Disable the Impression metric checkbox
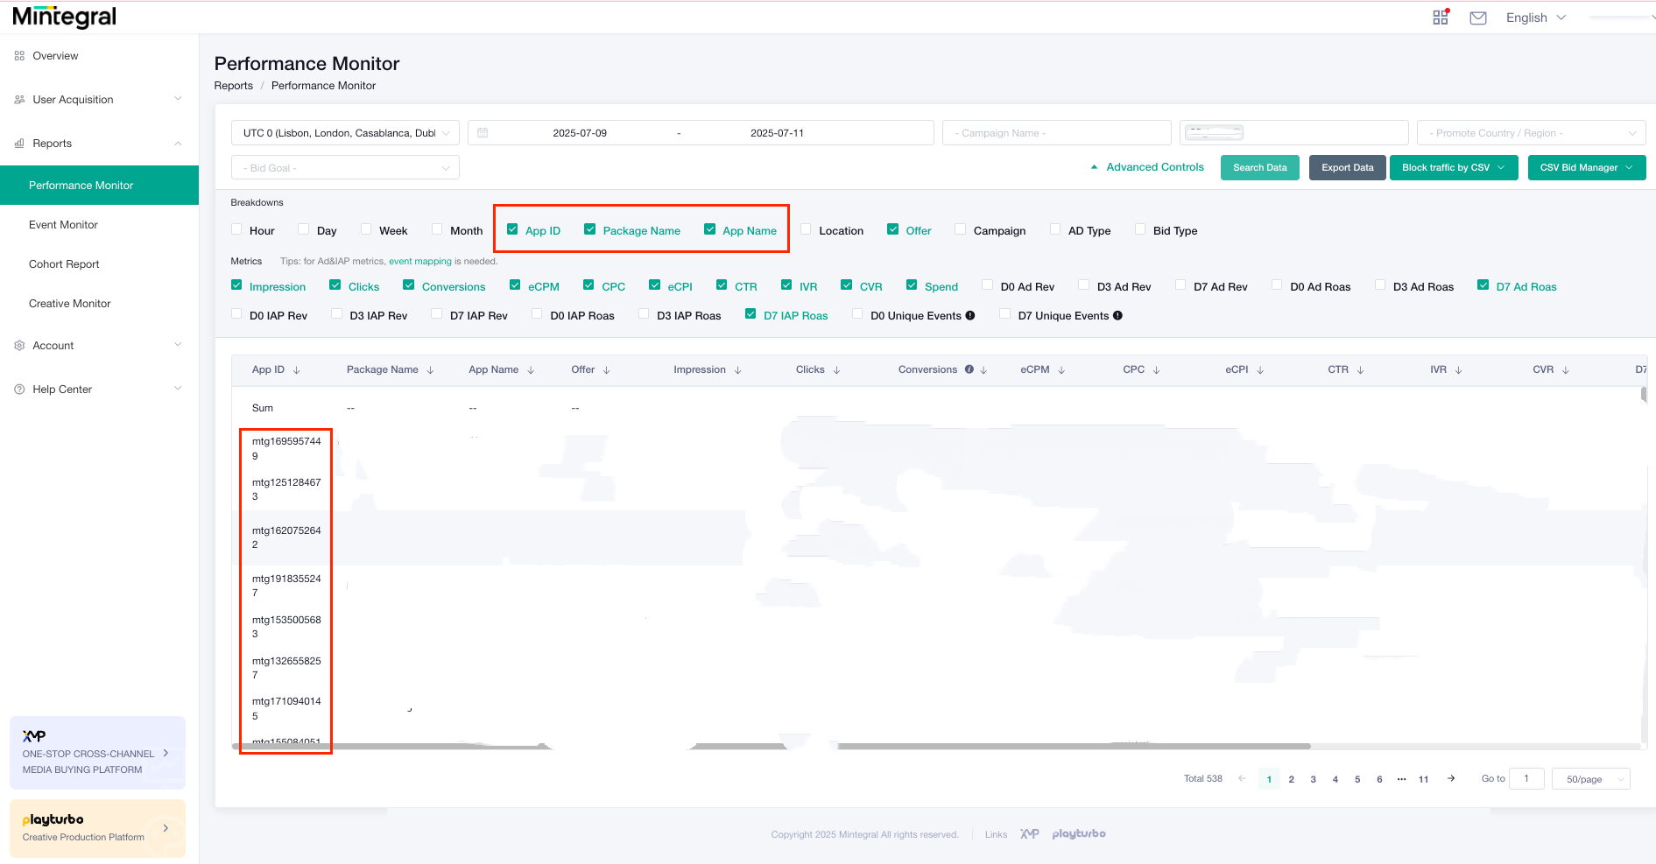Screen dimensions: 1656x864 tap(236, 284)
